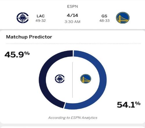Tap the vertical divider inside the chart

72,80
